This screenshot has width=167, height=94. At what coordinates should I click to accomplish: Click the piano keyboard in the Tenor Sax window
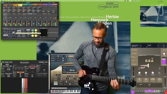click(x=65, y=91)
